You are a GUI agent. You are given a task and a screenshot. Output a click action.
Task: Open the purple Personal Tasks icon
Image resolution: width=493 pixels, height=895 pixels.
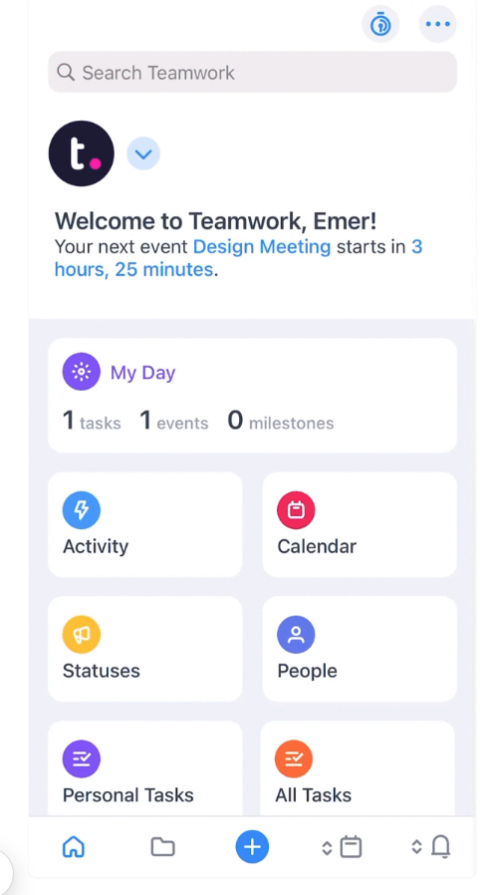click(82, 759)
